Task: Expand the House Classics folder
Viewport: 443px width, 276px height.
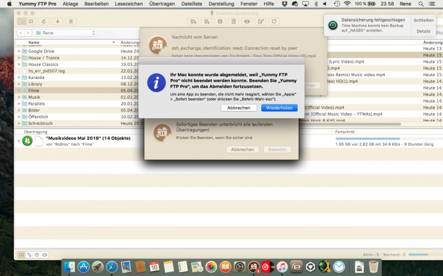Action: point(19,64)
